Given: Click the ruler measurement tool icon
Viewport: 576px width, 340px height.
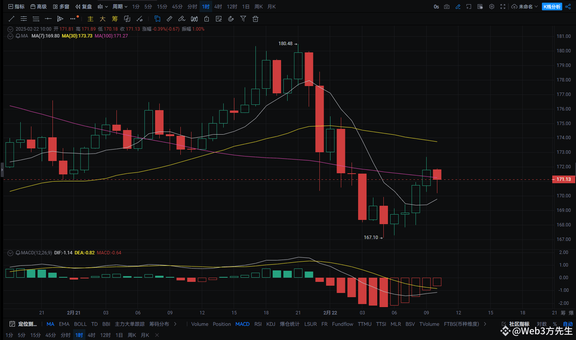Looking at the screenshot, I should click(170, 19).
